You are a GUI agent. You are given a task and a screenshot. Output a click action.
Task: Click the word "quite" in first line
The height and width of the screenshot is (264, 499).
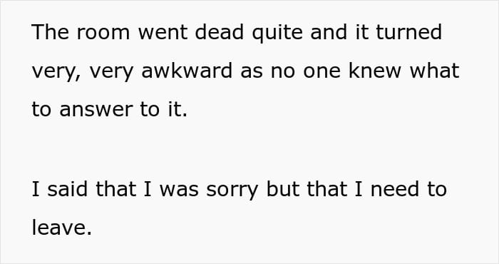[277, 34]
